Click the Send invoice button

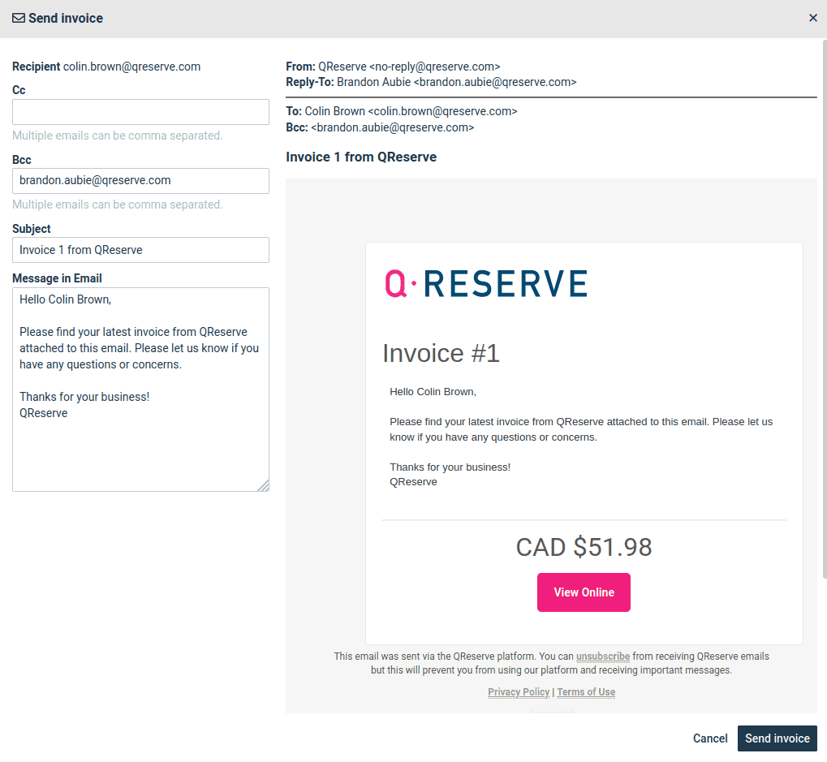coord(776,738)
